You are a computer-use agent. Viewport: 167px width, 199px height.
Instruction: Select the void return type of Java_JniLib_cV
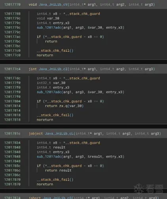(33, 4)
